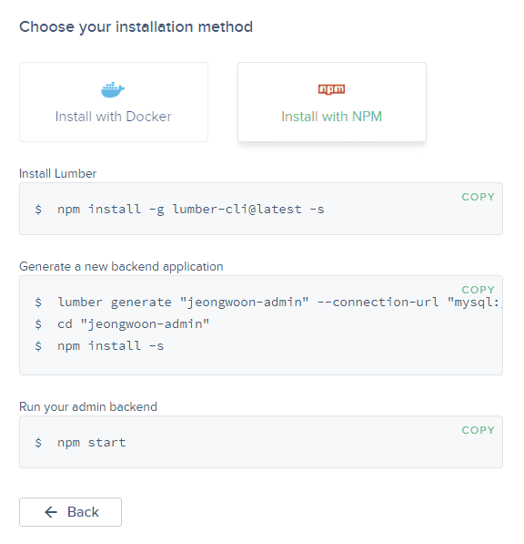
Task: Click the npm install -s command line
Action: pyautogui.click(x=110, y=346)
